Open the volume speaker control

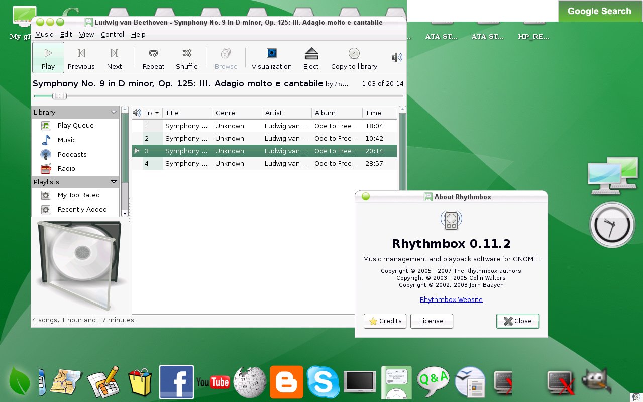(x=397, y=57)
